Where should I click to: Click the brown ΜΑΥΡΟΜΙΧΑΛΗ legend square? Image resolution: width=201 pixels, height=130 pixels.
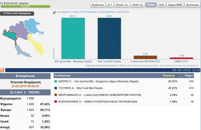pos(56,95)
